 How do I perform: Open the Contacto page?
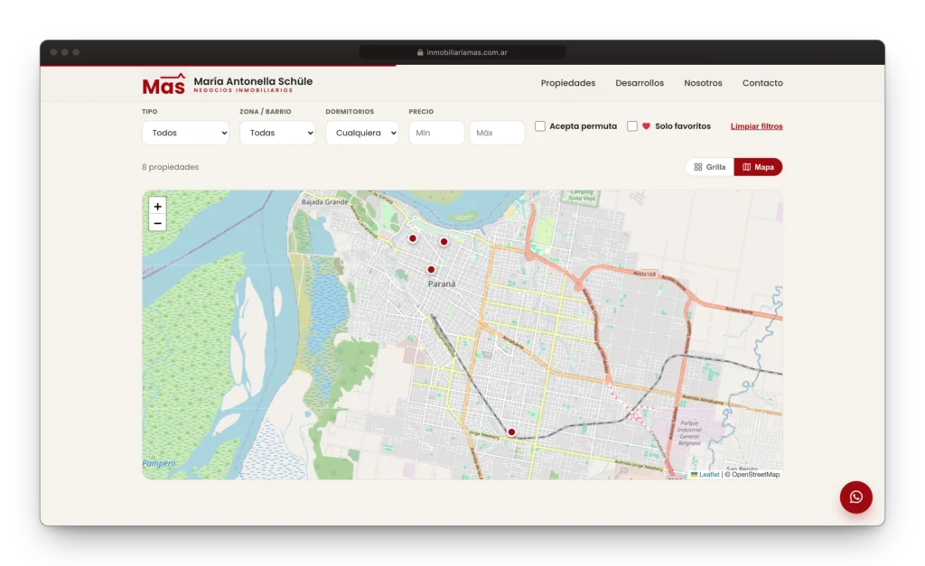pos(762,83)
